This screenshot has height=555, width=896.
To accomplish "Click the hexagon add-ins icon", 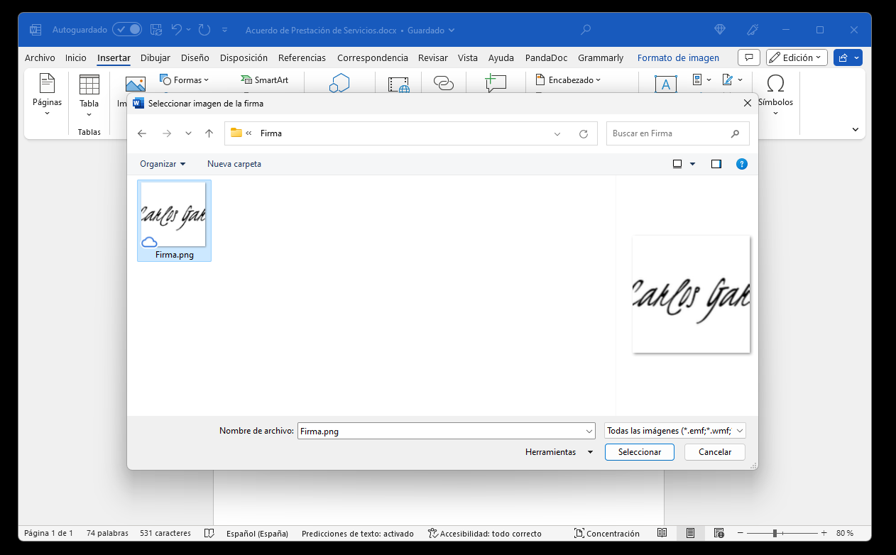I will click(339, 83).
